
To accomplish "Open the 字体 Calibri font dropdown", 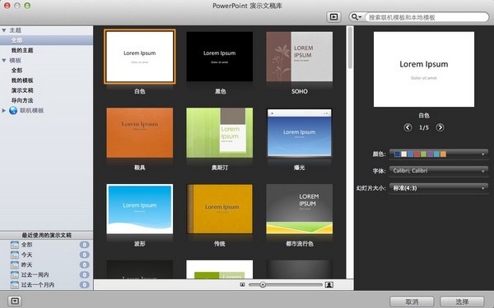I will [x=439, y=171].
